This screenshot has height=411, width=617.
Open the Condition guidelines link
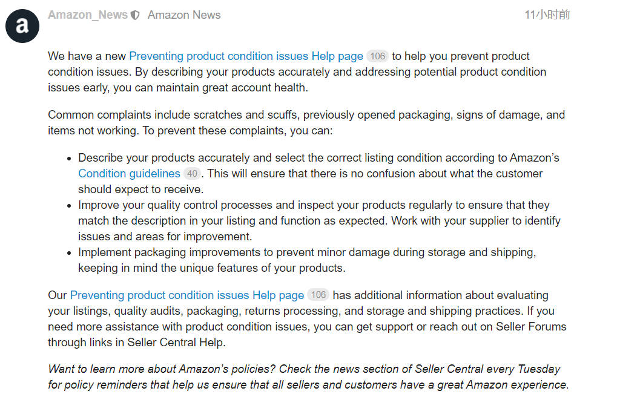tap(129, 174)
